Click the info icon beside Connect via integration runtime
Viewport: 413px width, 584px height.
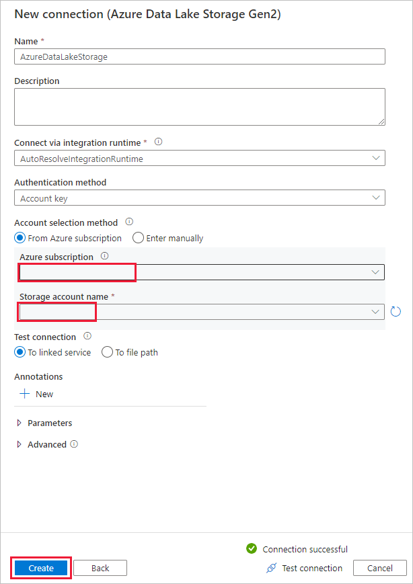[158, 142]
